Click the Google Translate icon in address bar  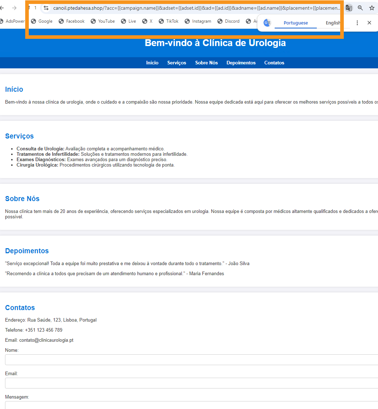coord(349,8)
